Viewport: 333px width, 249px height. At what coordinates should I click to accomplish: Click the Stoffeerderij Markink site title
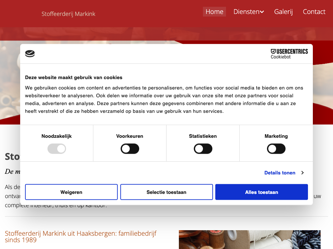pyautogui.click(x=68, y=14)
